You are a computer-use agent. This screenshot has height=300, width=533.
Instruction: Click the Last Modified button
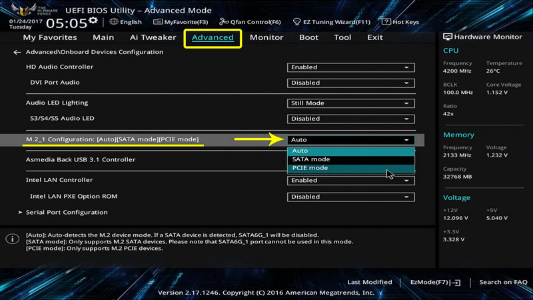click(370, 282)
